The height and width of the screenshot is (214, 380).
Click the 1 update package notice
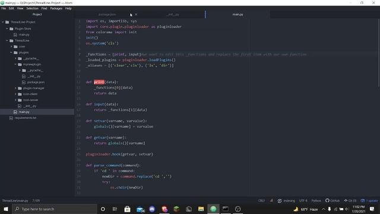coord(369,201)
